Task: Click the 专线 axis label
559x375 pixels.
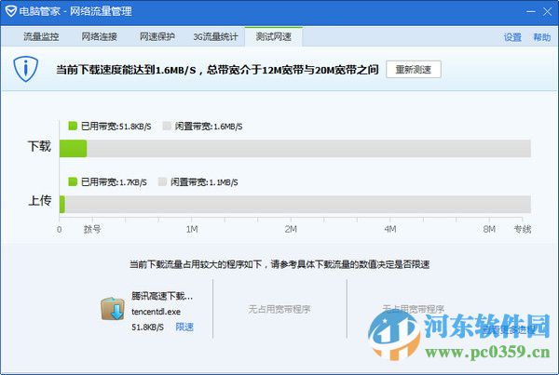Action: tap(523, 229)
